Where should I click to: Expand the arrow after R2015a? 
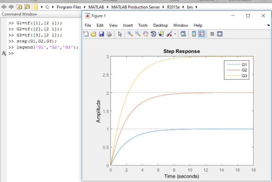183,7
